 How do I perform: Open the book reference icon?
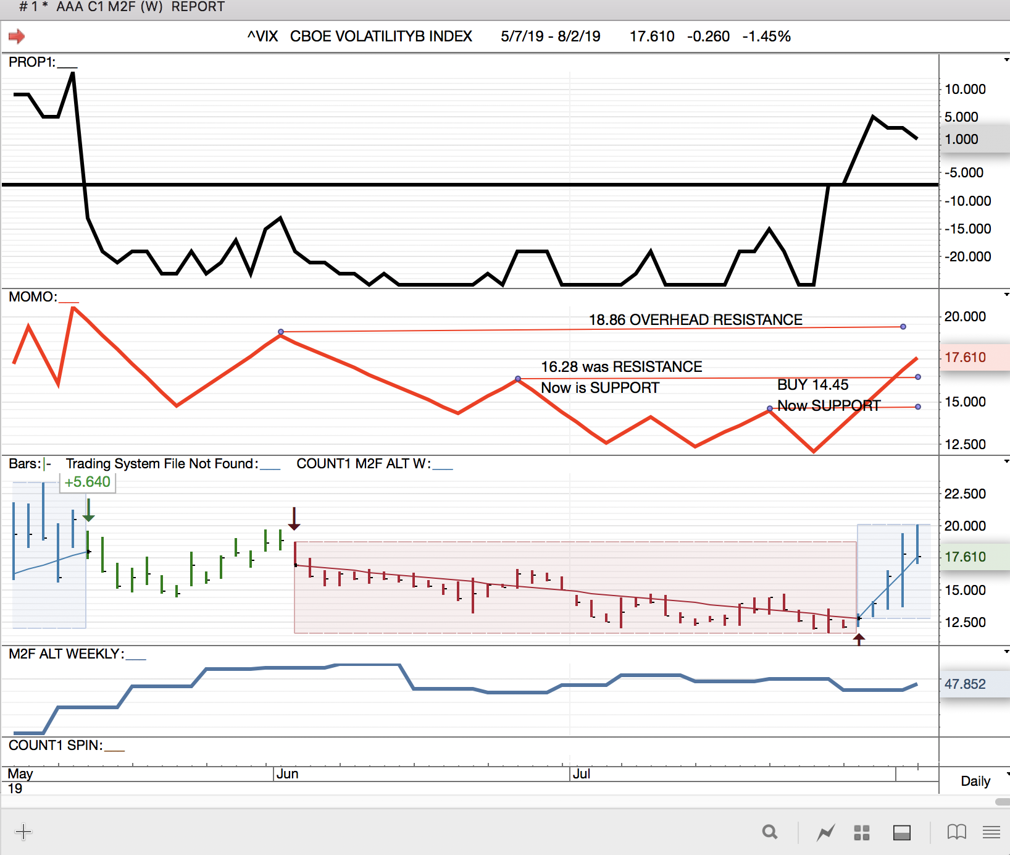click(956, 832)
